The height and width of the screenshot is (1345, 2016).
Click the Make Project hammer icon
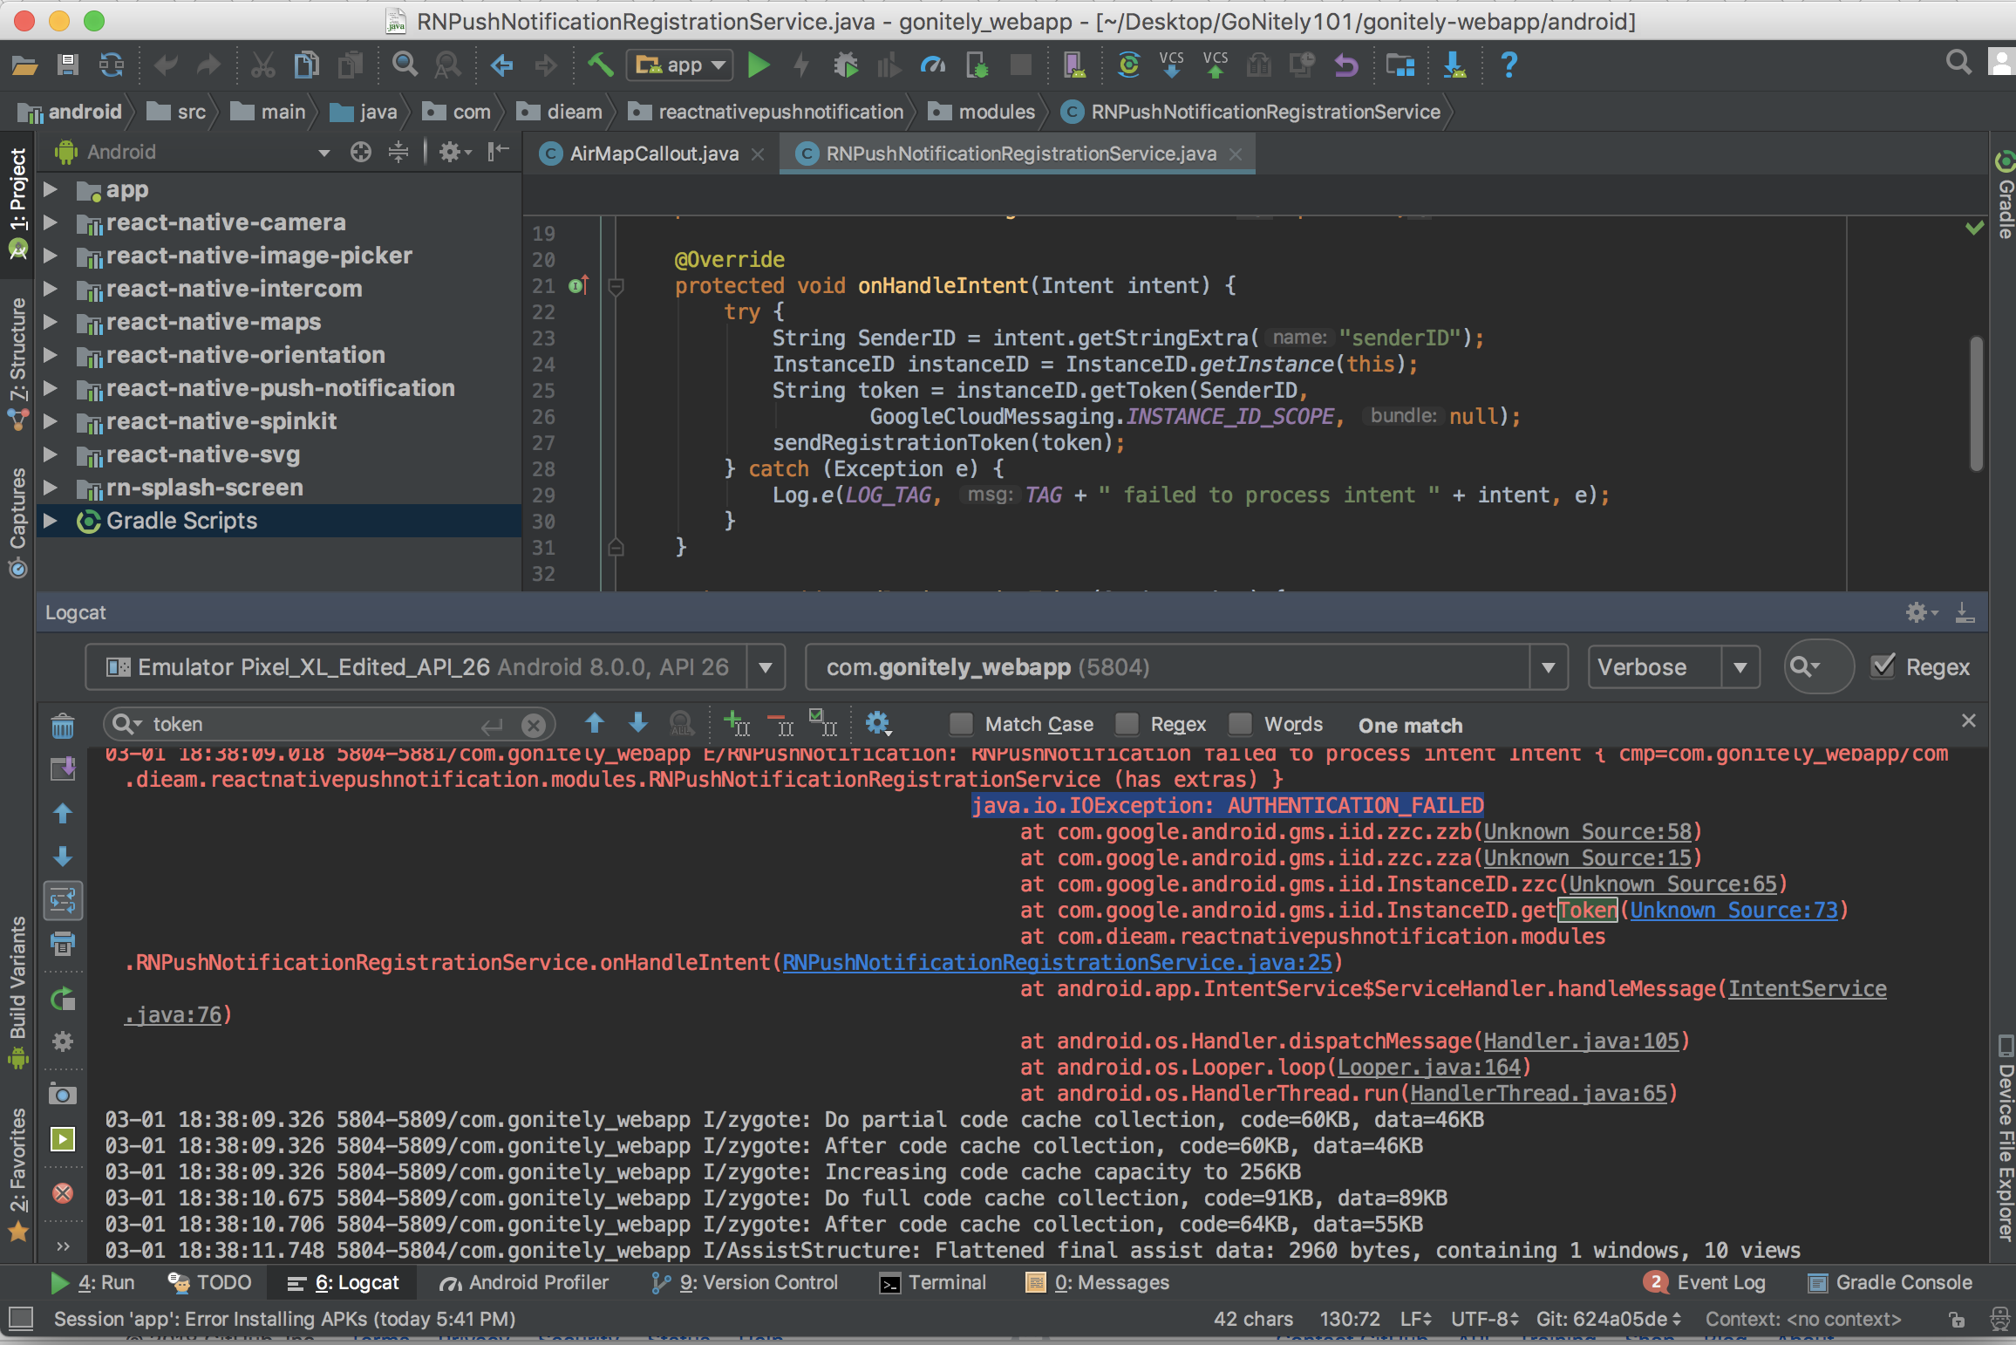pyautogui.click(x=600, y=65)
